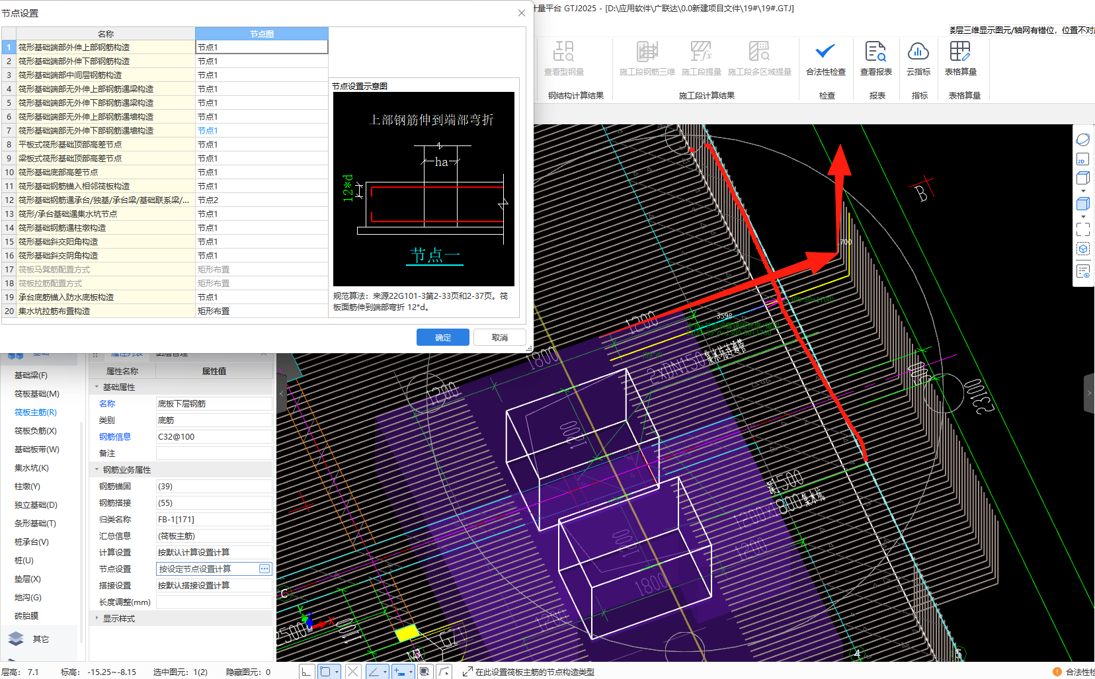Toggle the cross X snap icon in status bar
Viewport: 1095px width, 679px height.
353,672
